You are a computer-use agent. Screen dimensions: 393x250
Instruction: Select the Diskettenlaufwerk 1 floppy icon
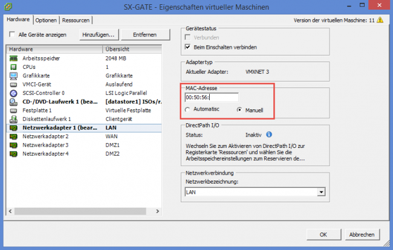point(12,119)
